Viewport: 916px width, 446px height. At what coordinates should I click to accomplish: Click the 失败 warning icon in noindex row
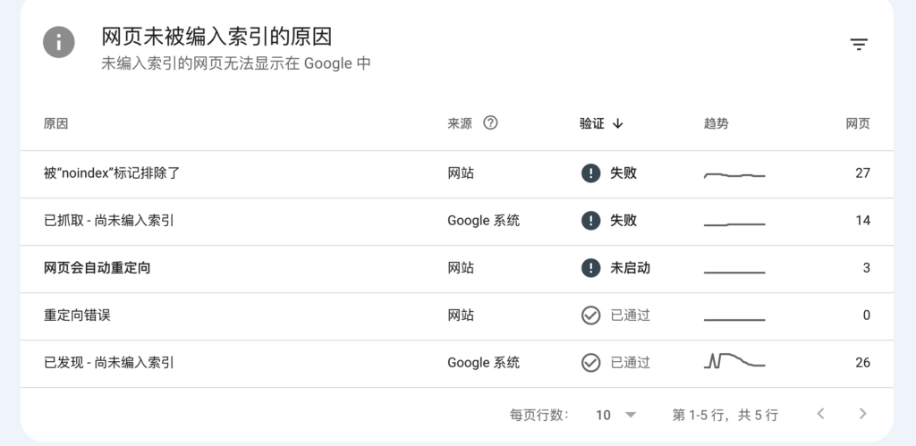pos(590,173)
